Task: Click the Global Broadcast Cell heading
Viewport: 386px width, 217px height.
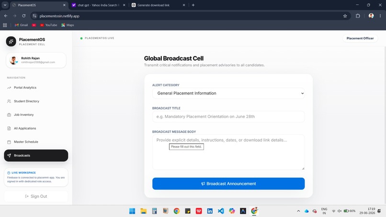Action: (x=174, y=58)
